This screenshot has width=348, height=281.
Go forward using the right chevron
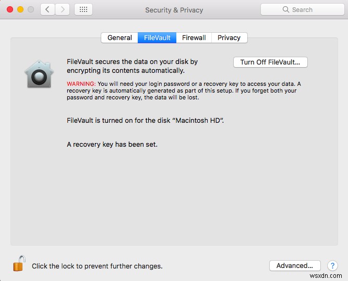coord(63,9)
